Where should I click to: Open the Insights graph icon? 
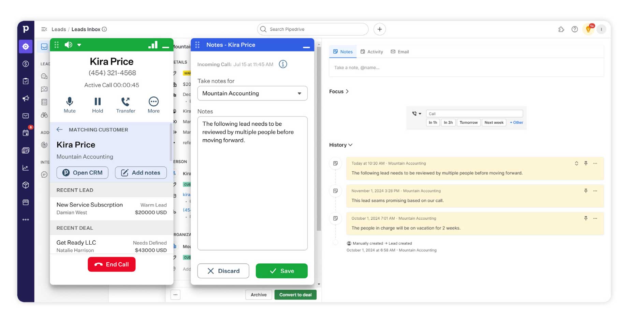point(26,168)
